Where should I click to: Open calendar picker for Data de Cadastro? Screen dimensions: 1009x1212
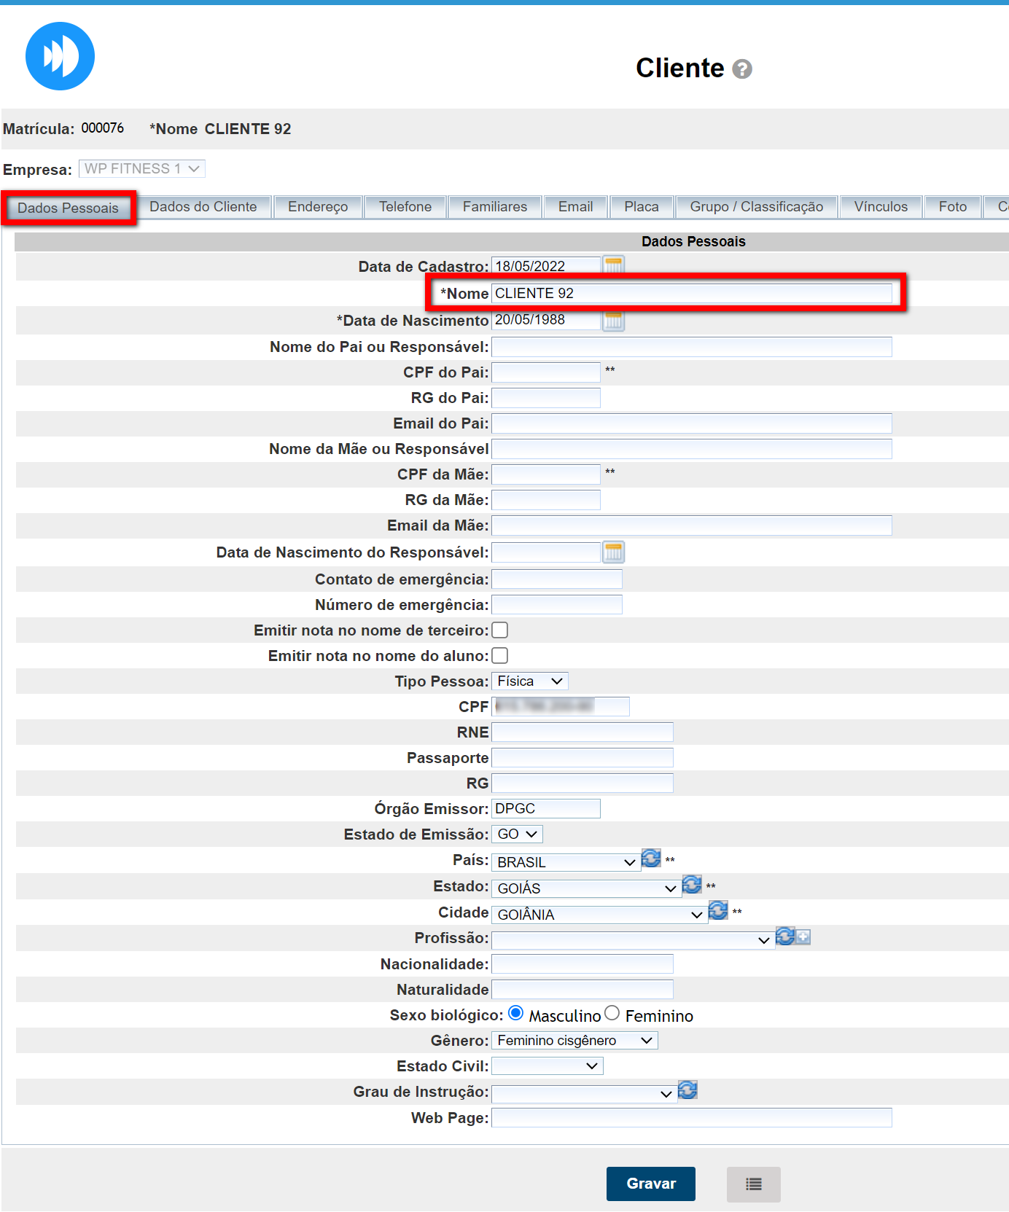(613, 264)
